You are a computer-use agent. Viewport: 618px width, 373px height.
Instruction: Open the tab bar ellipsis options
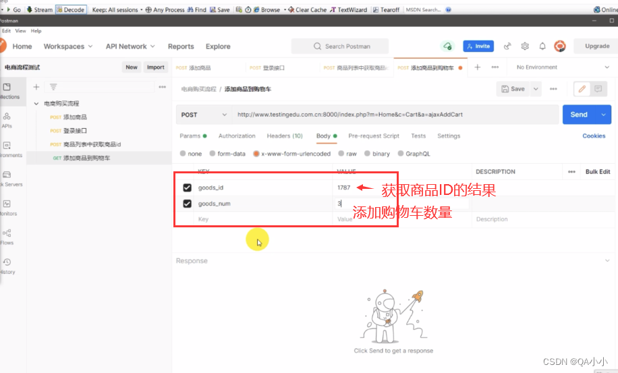[495, 67]
